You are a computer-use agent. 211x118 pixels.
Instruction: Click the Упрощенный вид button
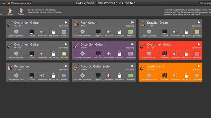point(19,3)
